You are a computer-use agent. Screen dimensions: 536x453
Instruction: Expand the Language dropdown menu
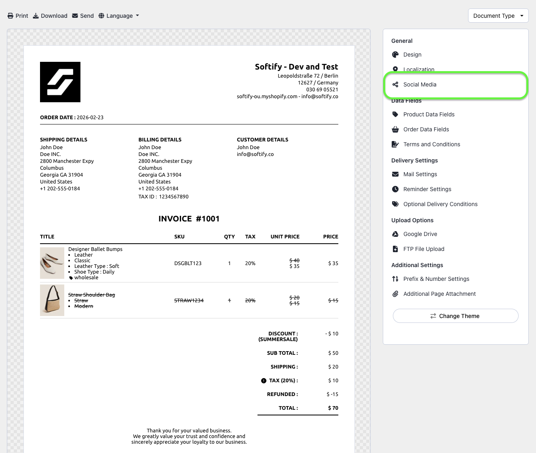coord(119,16)
